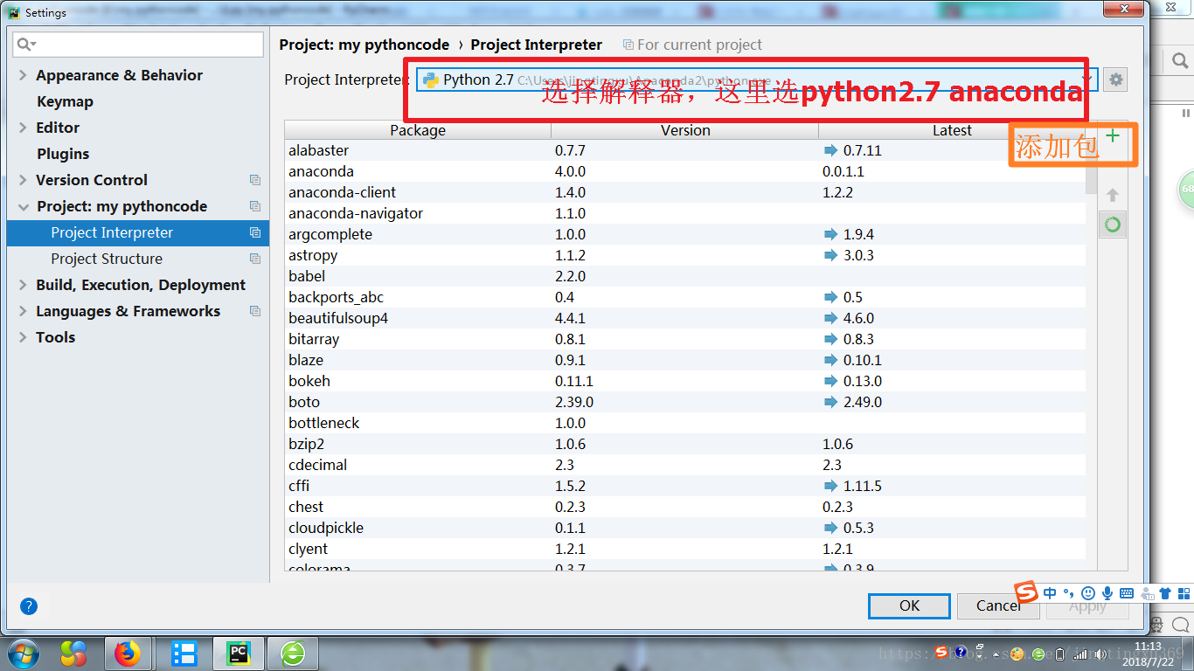Screen dimensions: 1194x671
Task: Click the microphone icon in input toolbar
Action: pos(1107,593)
